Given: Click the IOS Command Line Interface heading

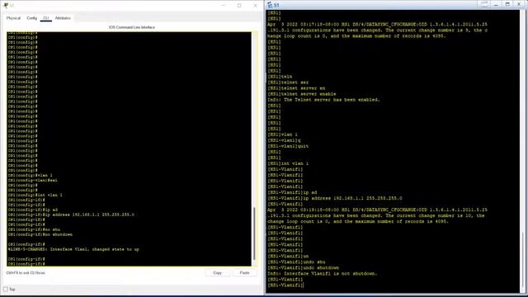Looking at the screenshot, I should click(x=132, y=27).
